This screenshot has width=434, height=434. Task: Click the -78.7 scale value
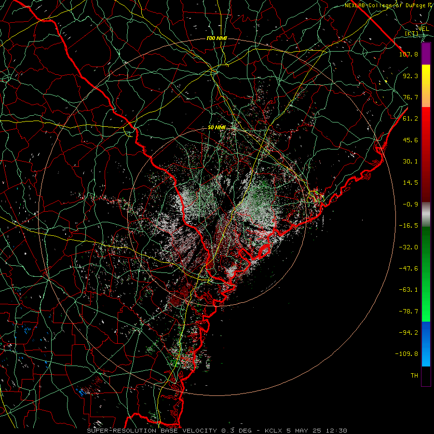(x=408, y=312)
